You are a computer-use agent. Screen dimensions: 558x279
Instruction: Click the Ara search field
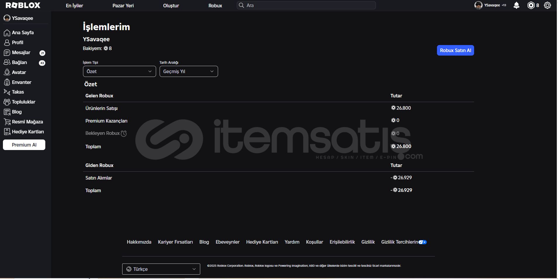(306, 5)
